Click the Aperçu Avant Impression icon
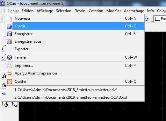166x121 pixels. coord(10,73)
